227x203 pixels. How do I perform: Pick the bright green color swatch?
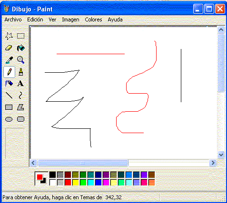coord(83,183)
